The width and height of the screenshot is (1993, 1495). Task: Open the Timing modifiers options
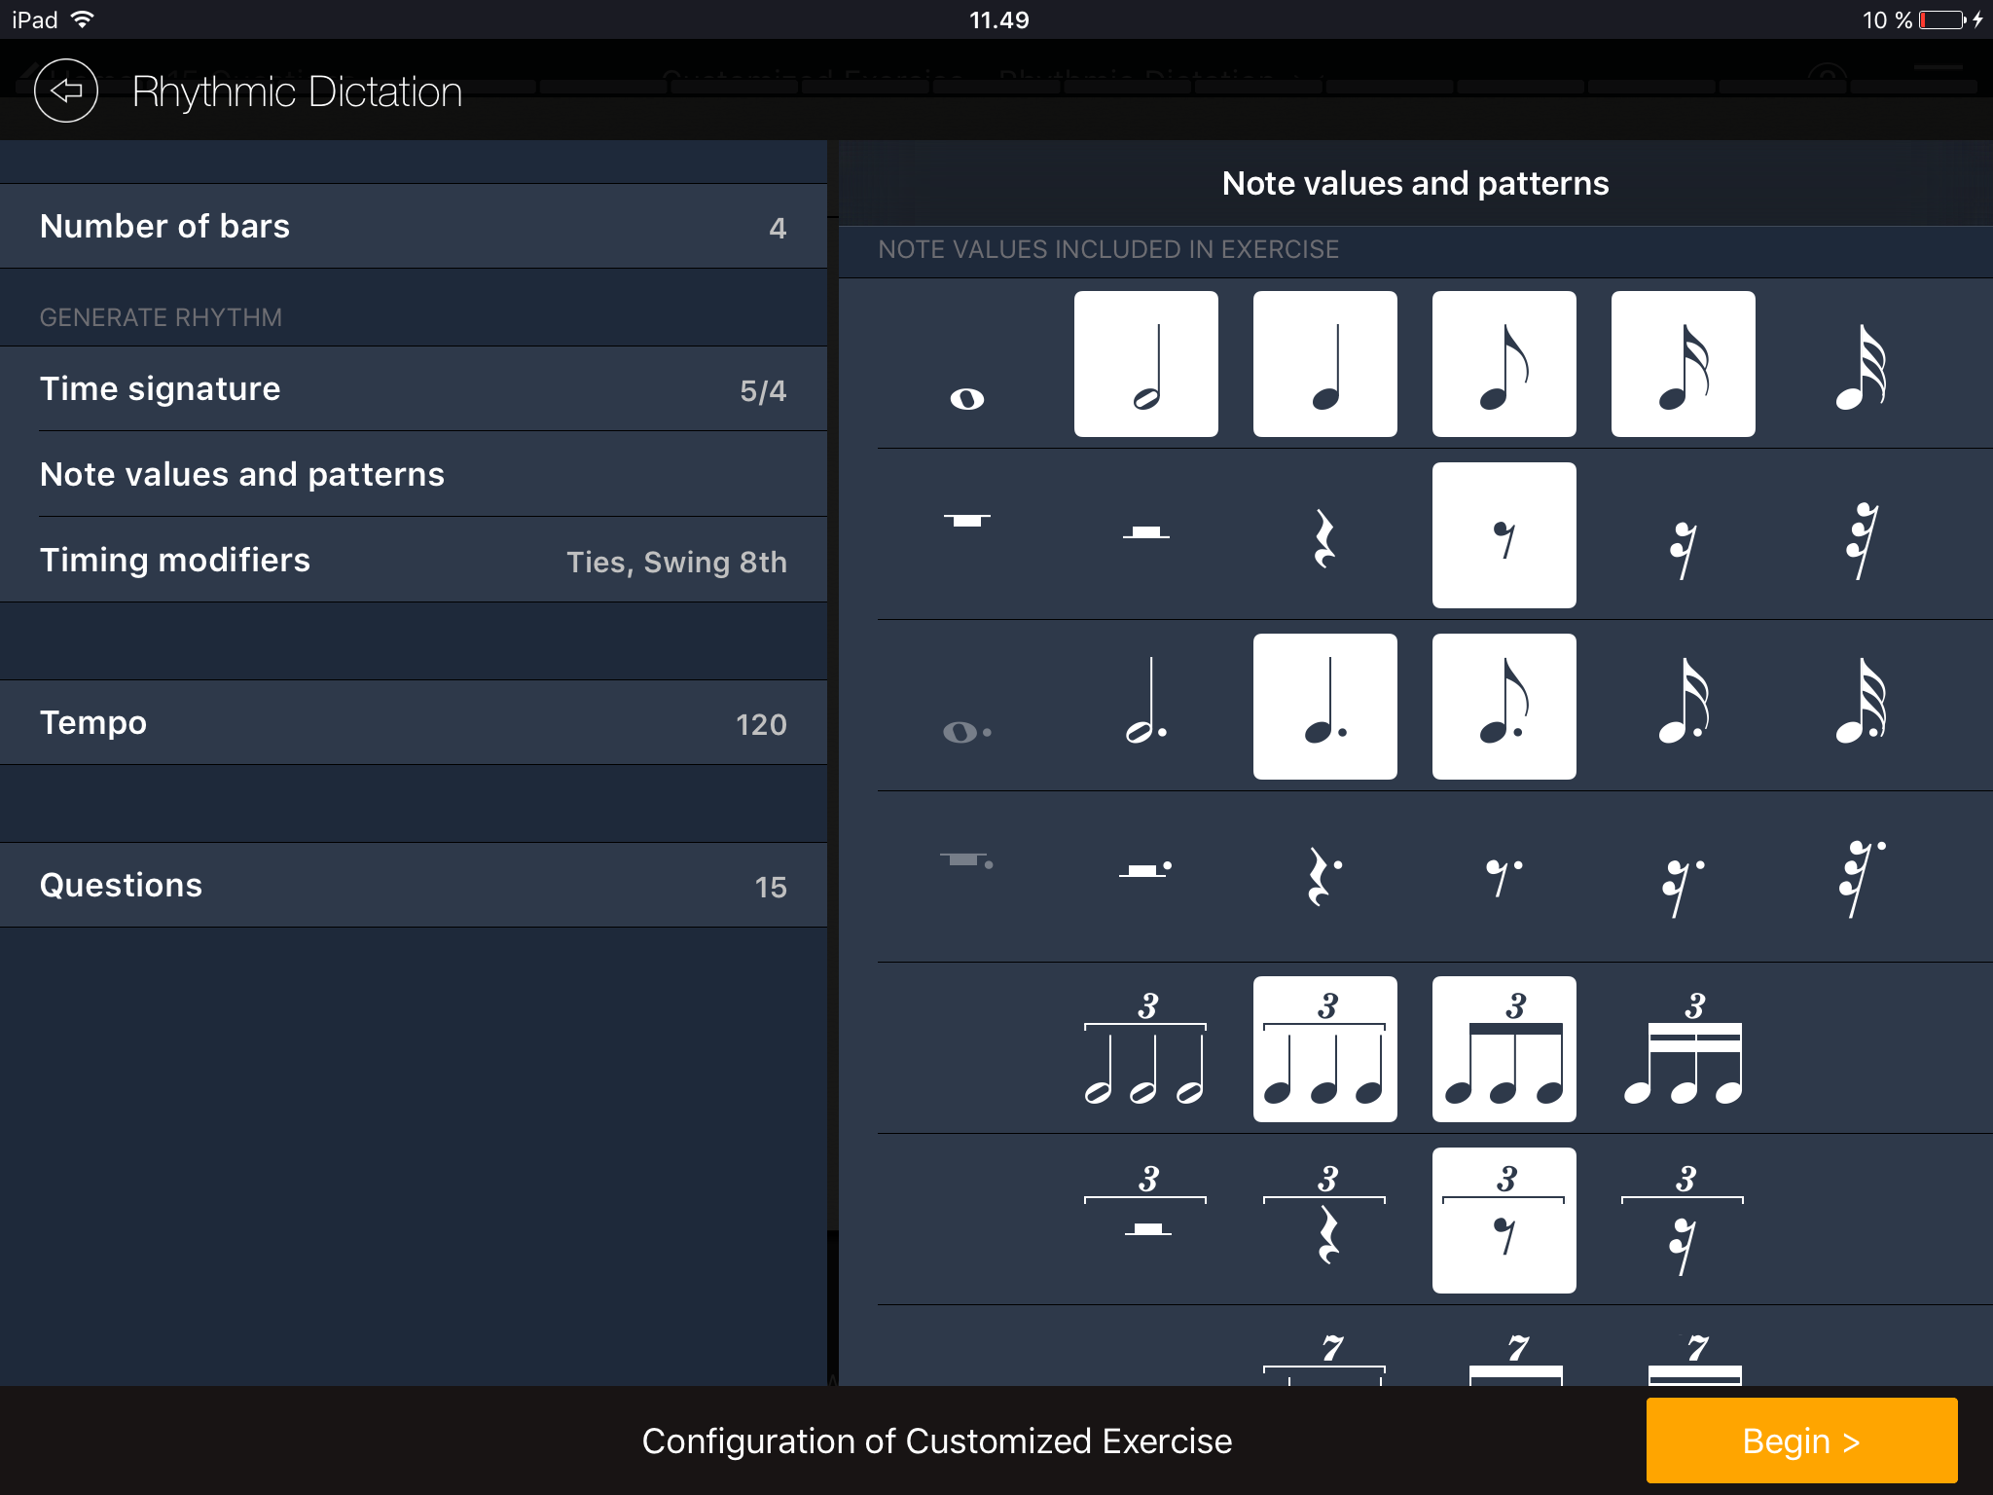pyautogui.click(x=414, y=561)
